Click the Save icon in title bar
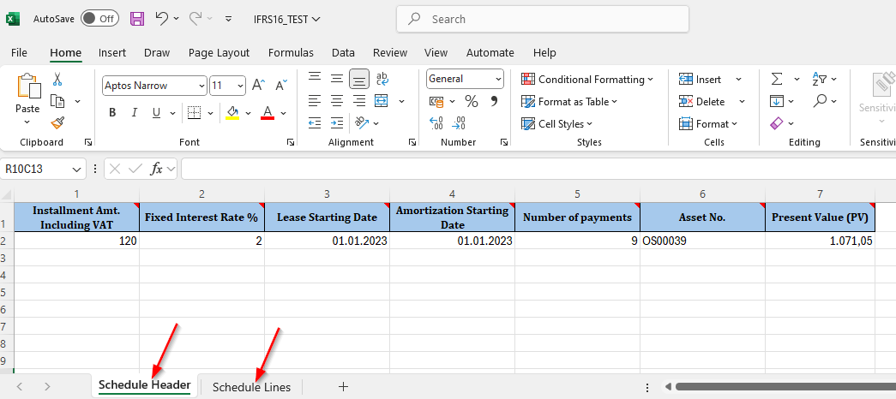 coord(137,19)
